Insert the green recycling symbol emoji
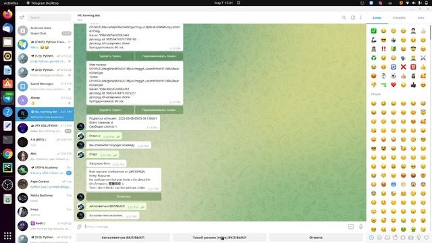Screen dimensions: 432x243 point(373,58)
